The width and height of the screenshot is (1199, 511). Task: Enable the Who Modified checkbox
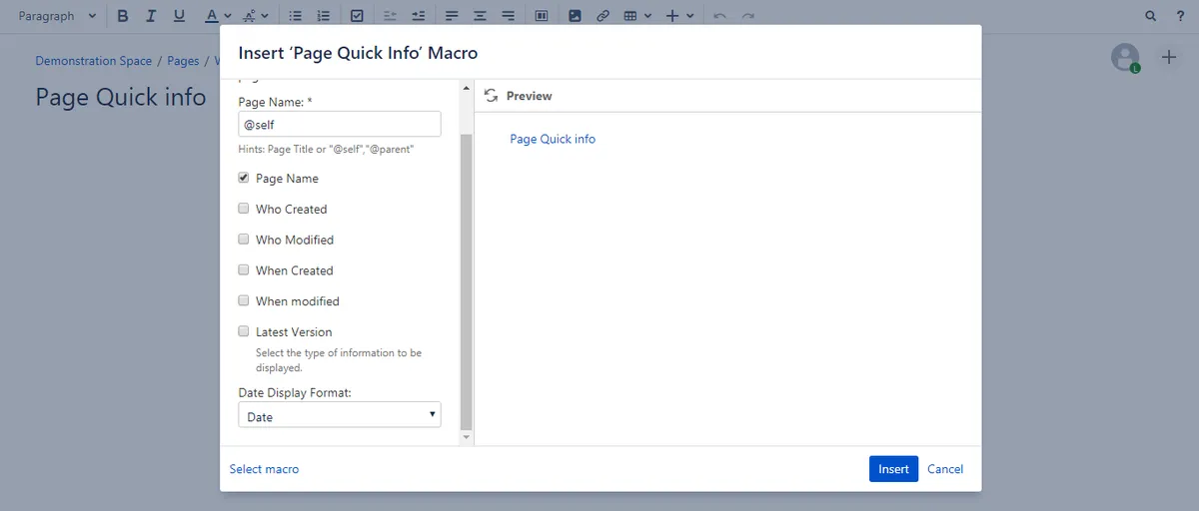(x=244, y=240)
